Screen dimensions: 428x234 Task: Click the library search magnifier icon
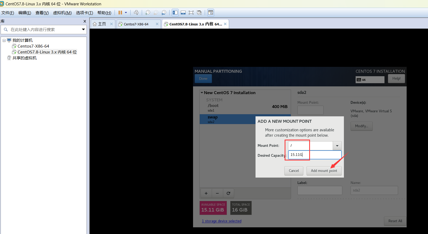6,29
